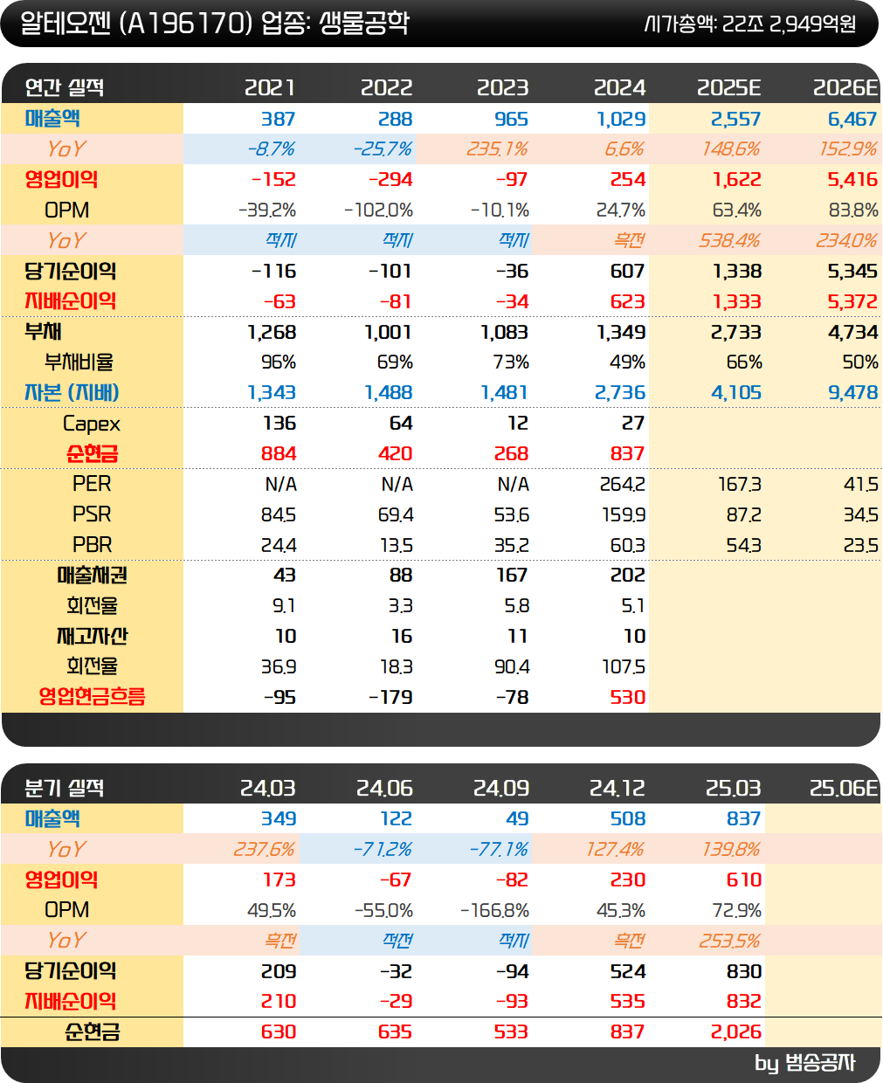This screenshot has width=883, height=1083.
Task: Select quarterly 순현금 value 2,026
Action: pyautogui.click(x=736, y=1032)
